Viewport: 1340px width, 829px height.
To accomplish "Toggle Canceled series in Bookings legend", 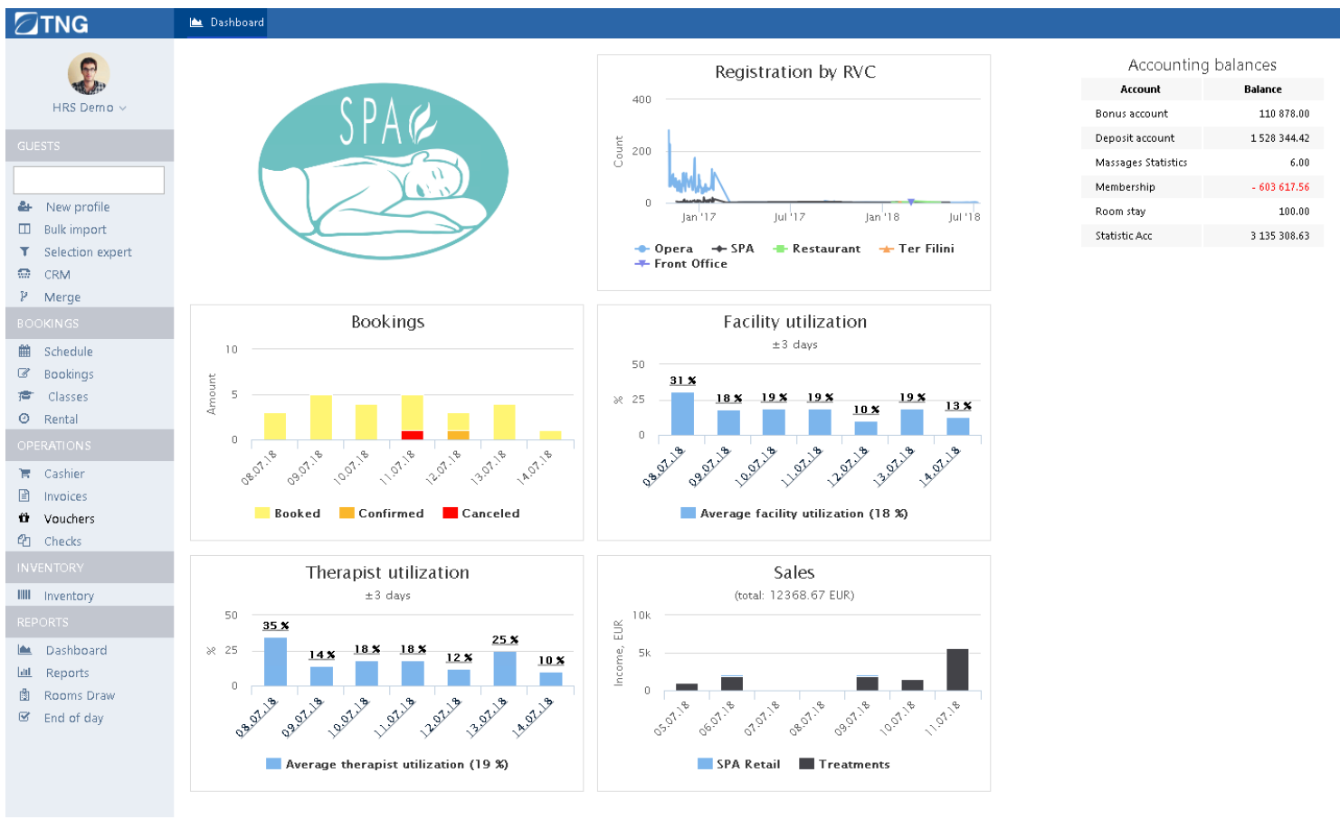I will [481, 513].
